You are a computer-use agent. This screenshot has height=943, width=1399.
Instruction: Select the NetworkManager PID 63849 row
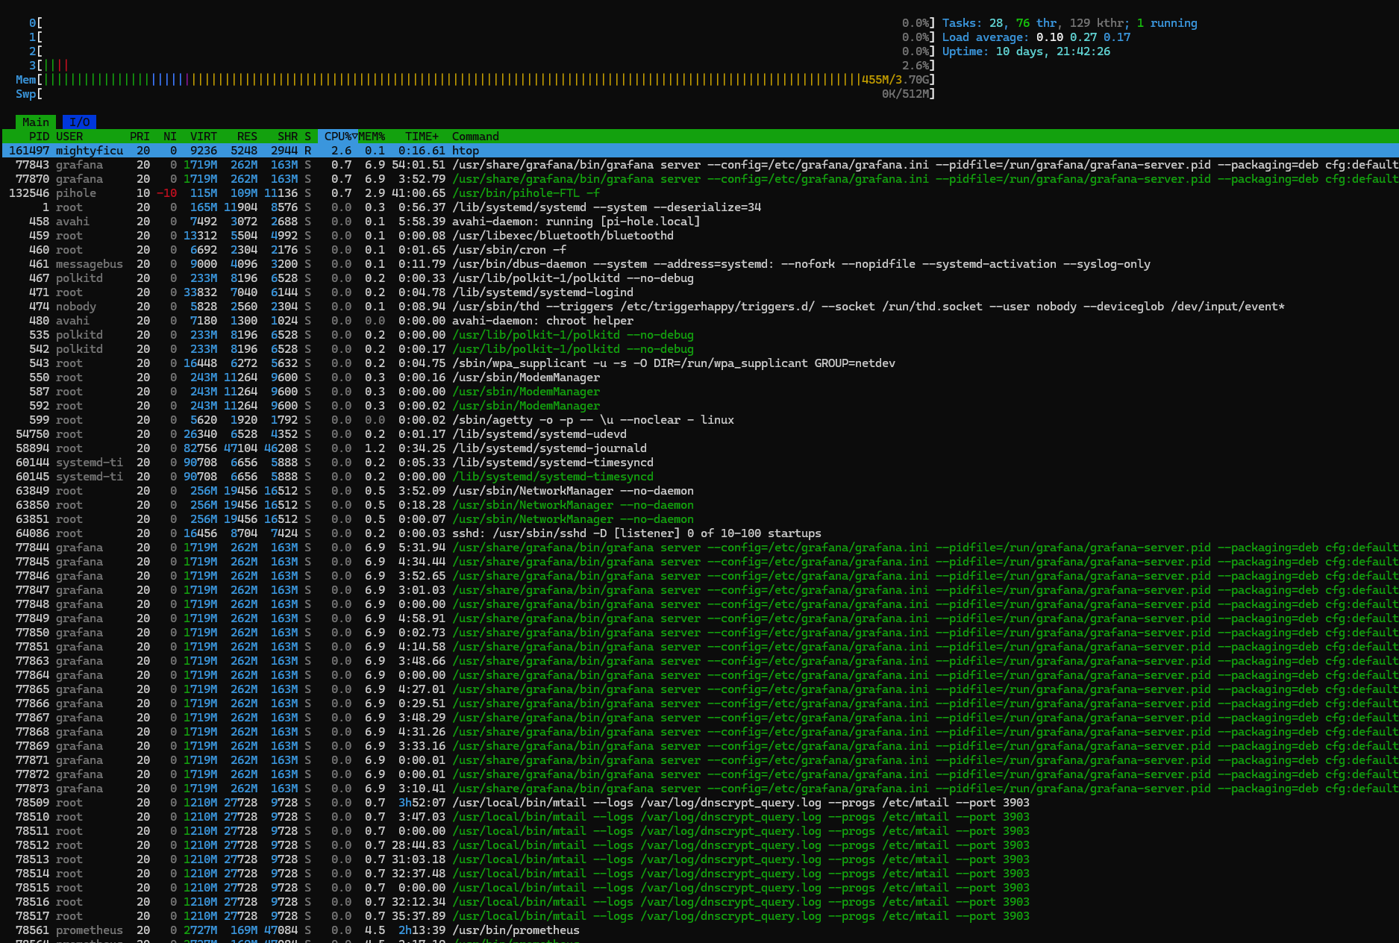pos(700,491)
